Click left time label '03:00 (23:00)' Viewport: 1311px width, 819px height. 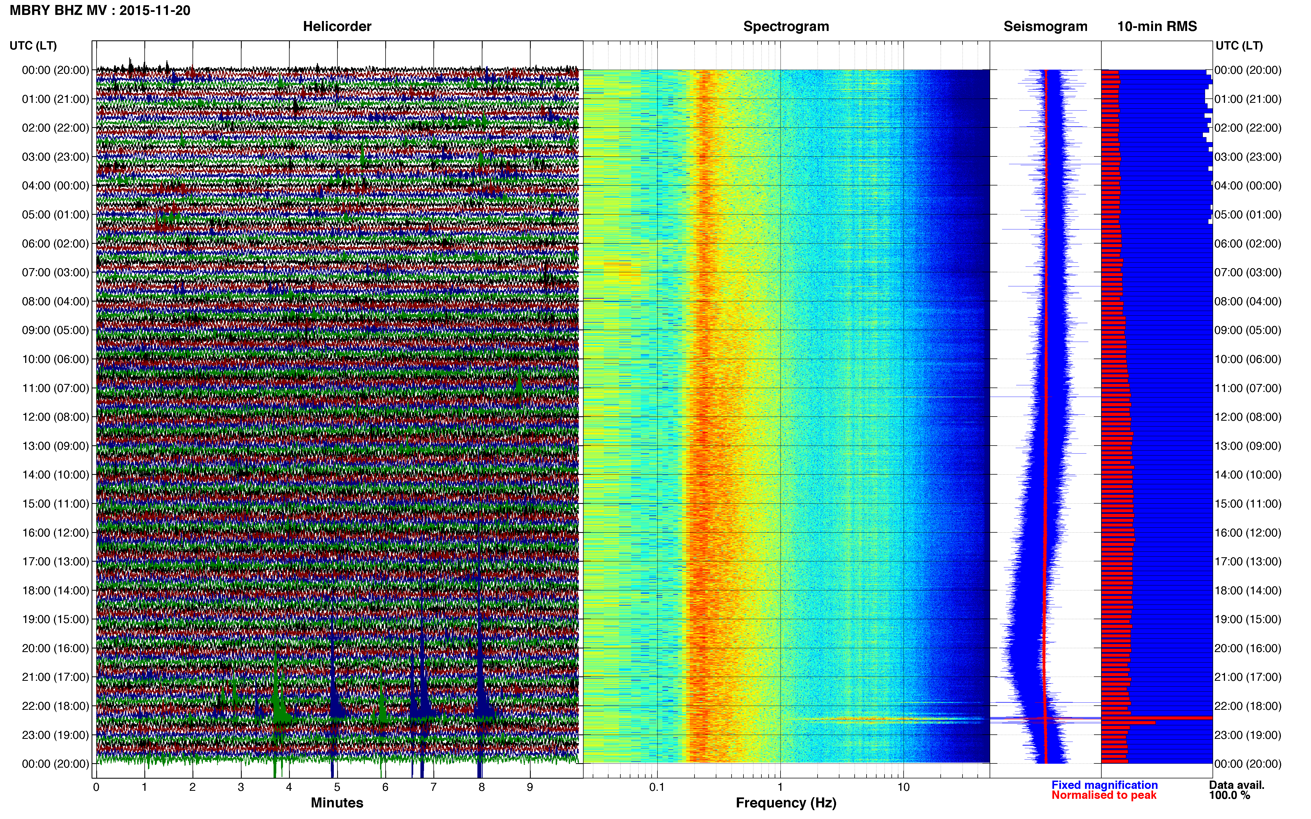[55, 157]
